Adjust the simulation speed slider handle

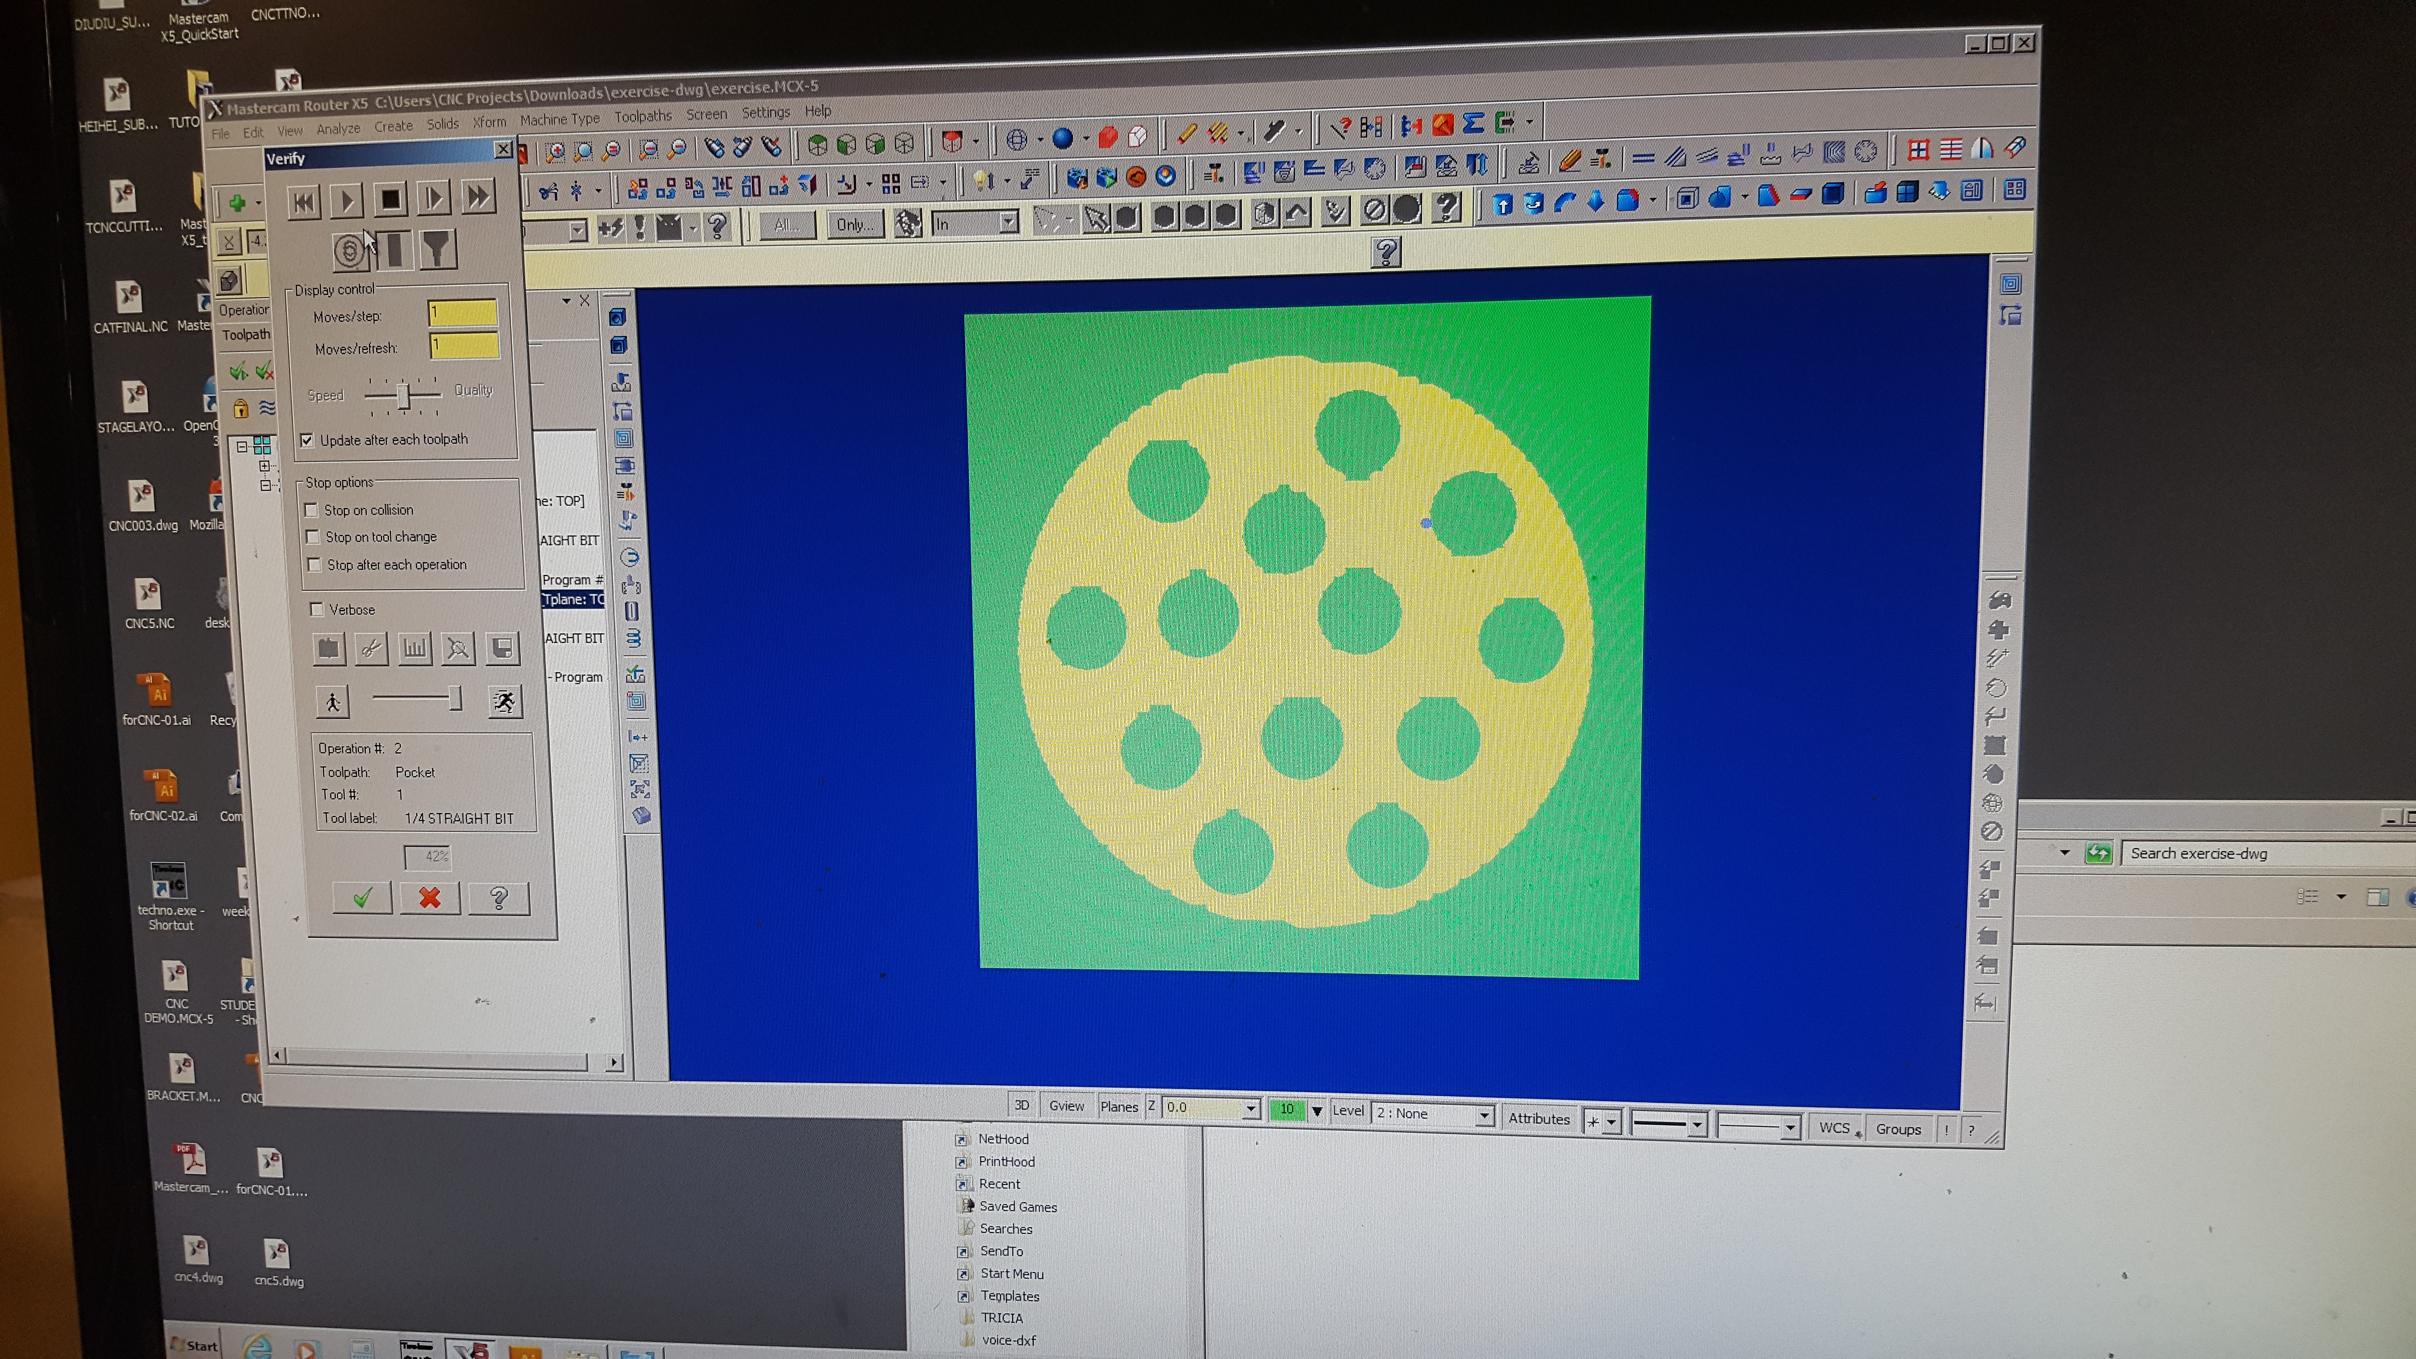coord(455,699)
